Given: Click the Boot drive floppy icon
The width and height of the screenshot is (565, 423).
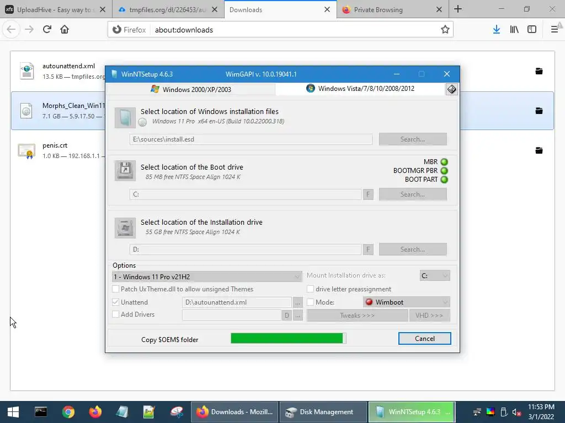Looking at the screenshot, I should pos(125,171).
